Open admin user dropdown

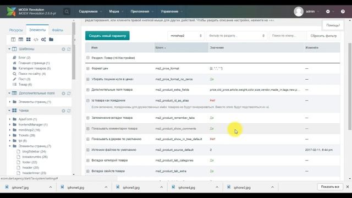click(312, 12)
